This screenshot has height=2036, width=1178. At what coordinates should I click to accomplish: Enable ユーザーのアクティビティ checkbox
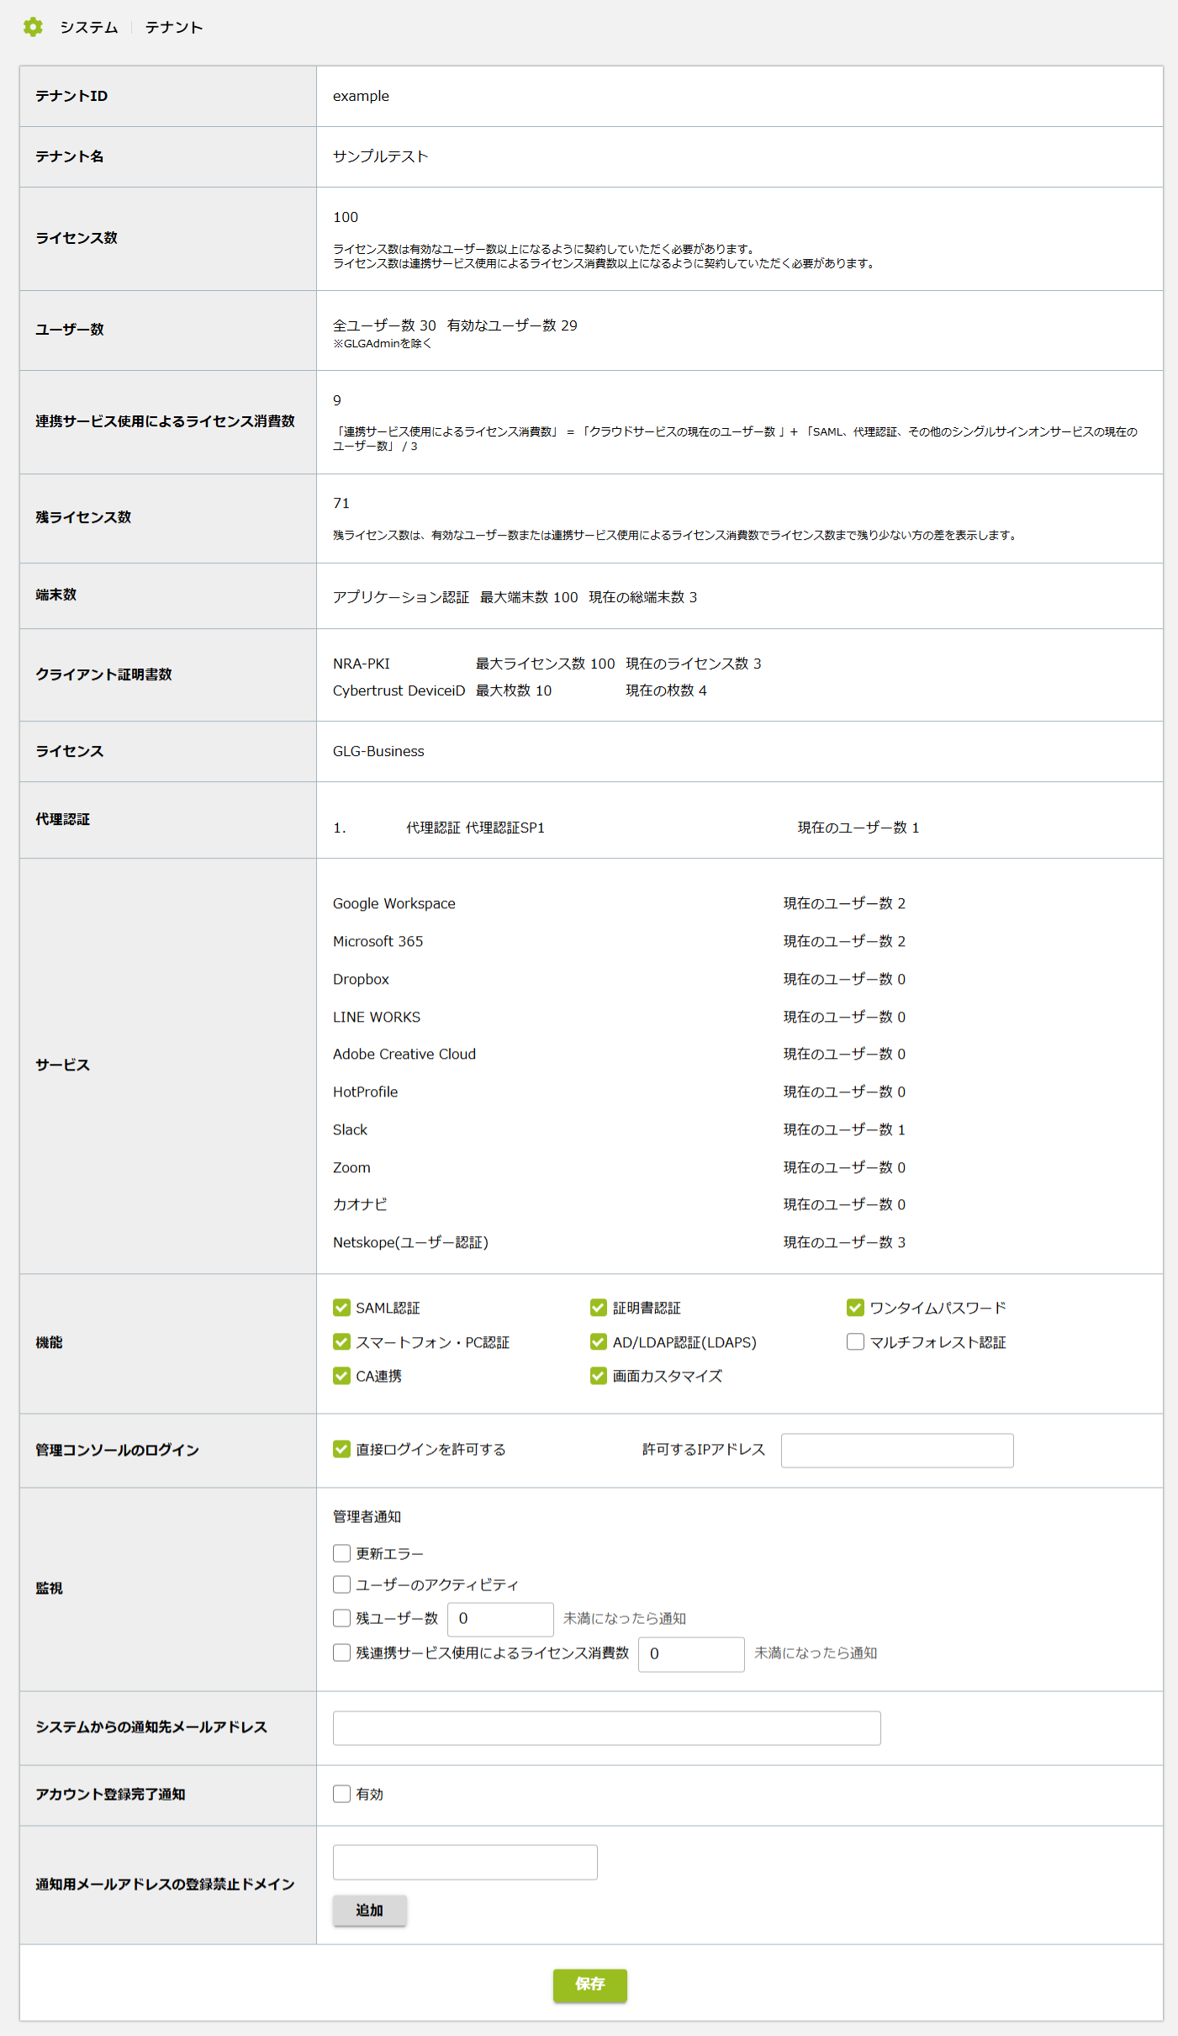coord(341,1584)
